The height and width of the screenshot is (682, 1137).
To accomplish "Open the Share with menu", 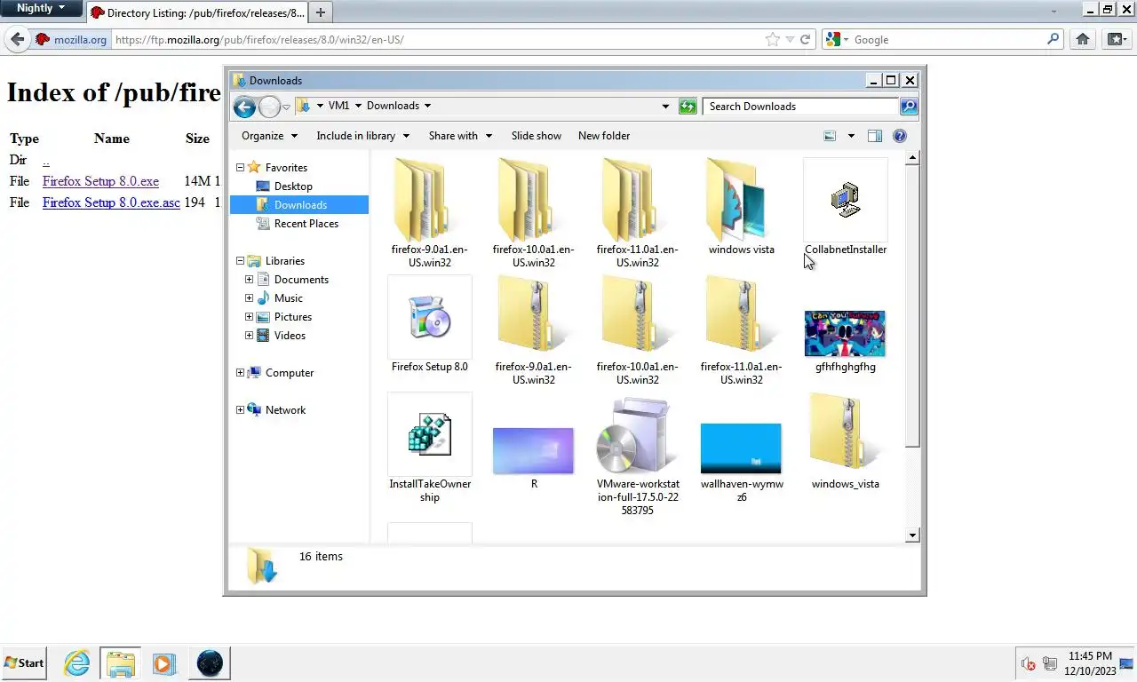I will [x=460, y=136].
